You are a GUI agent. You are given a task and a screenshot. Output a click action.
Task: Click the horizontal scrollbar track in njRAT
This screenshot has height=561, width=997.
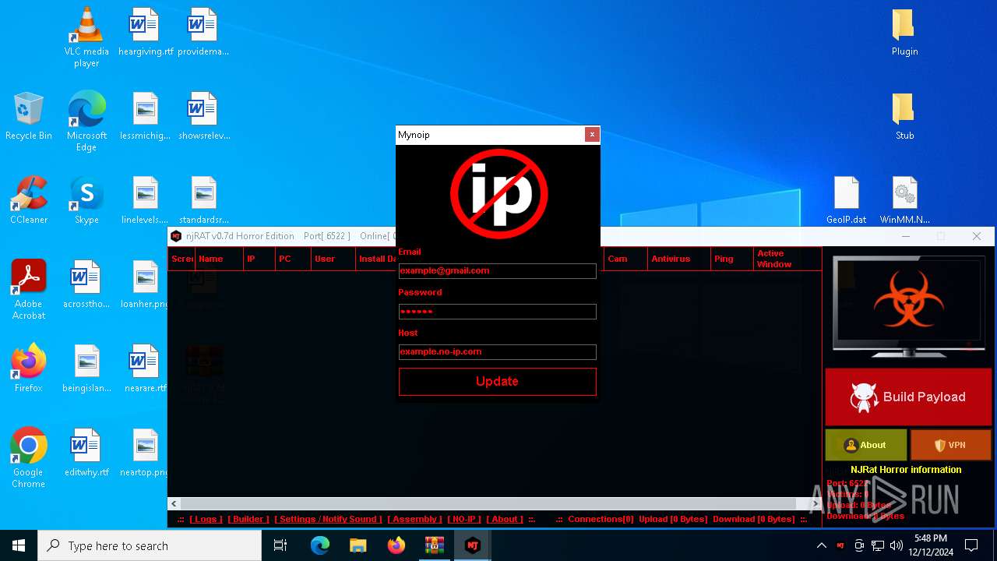click(x=494, y=504)
